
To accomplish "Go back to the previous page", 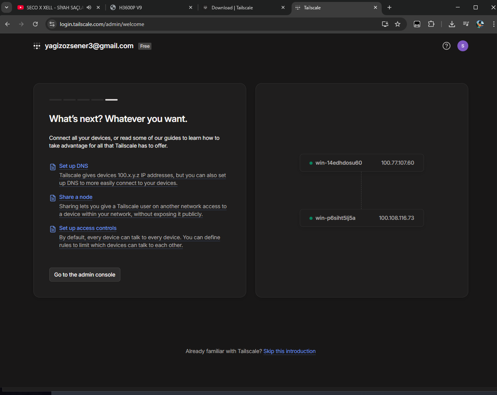I will (7, 24).
